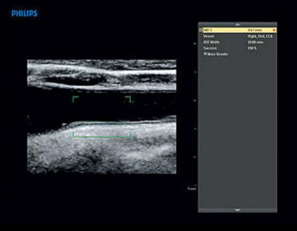
Task: Delete the IMT measurement with the red X
Action: [274, 30]
